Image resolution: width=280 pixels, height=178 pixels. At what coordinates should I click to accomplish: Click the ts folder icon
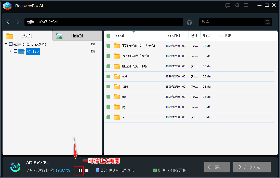tap(117, 117)
